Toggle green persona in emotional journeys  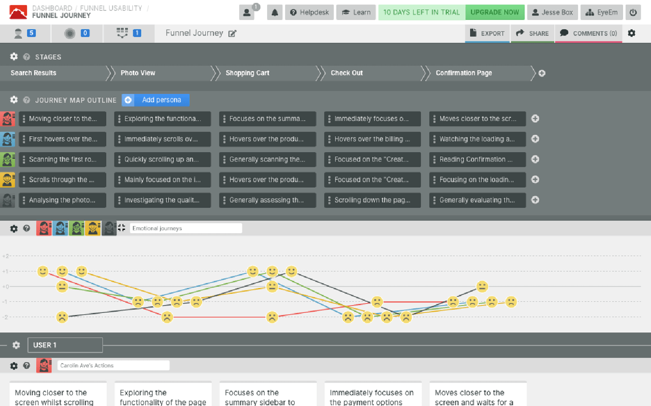pos(76,228)
